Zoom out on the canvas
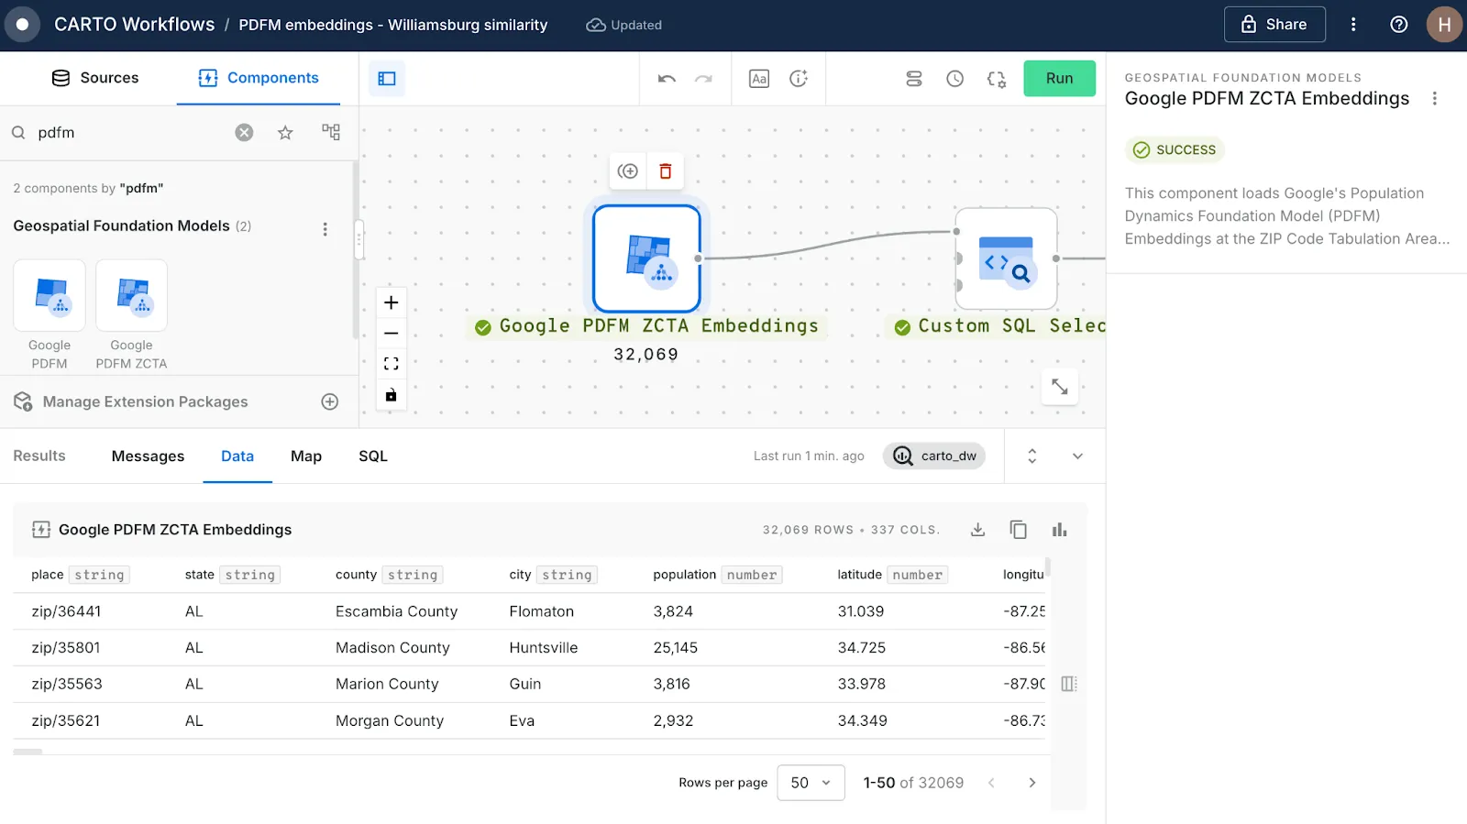Image resolution: width=1467 pixels, height=824 pixels. [392, 334]
